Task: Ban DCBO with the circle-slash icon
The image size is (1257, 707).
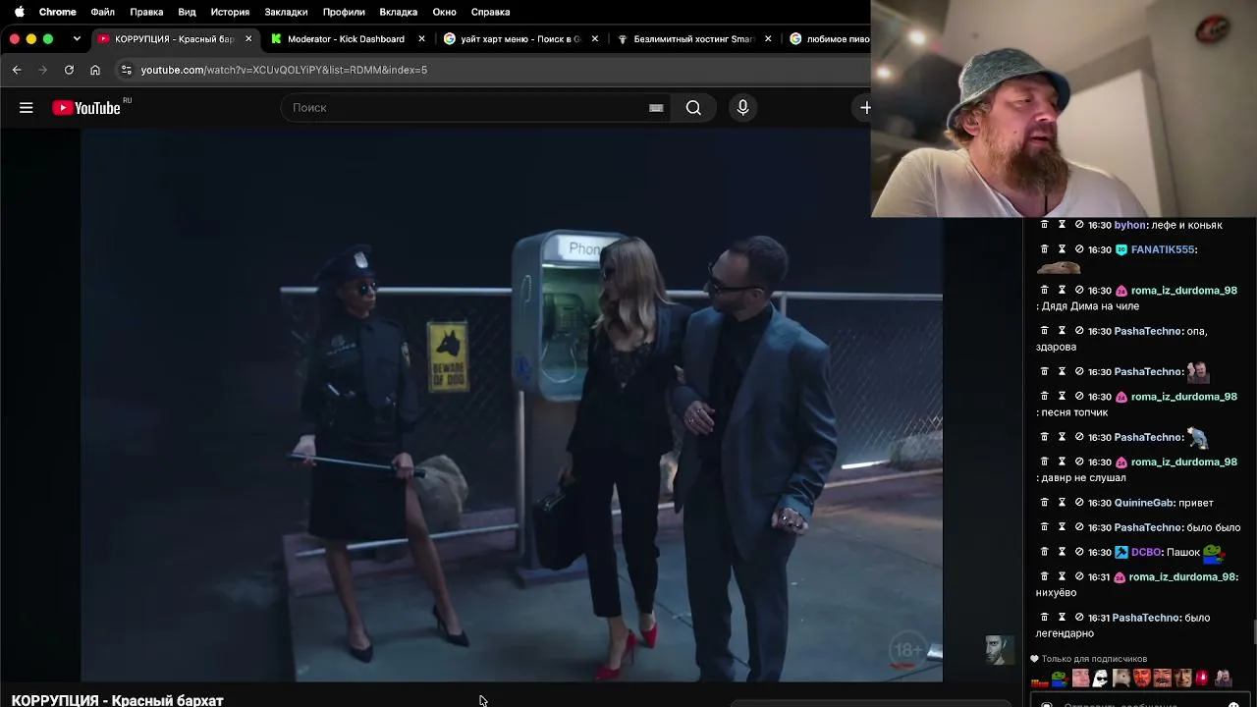Action: click(1079, 552)
